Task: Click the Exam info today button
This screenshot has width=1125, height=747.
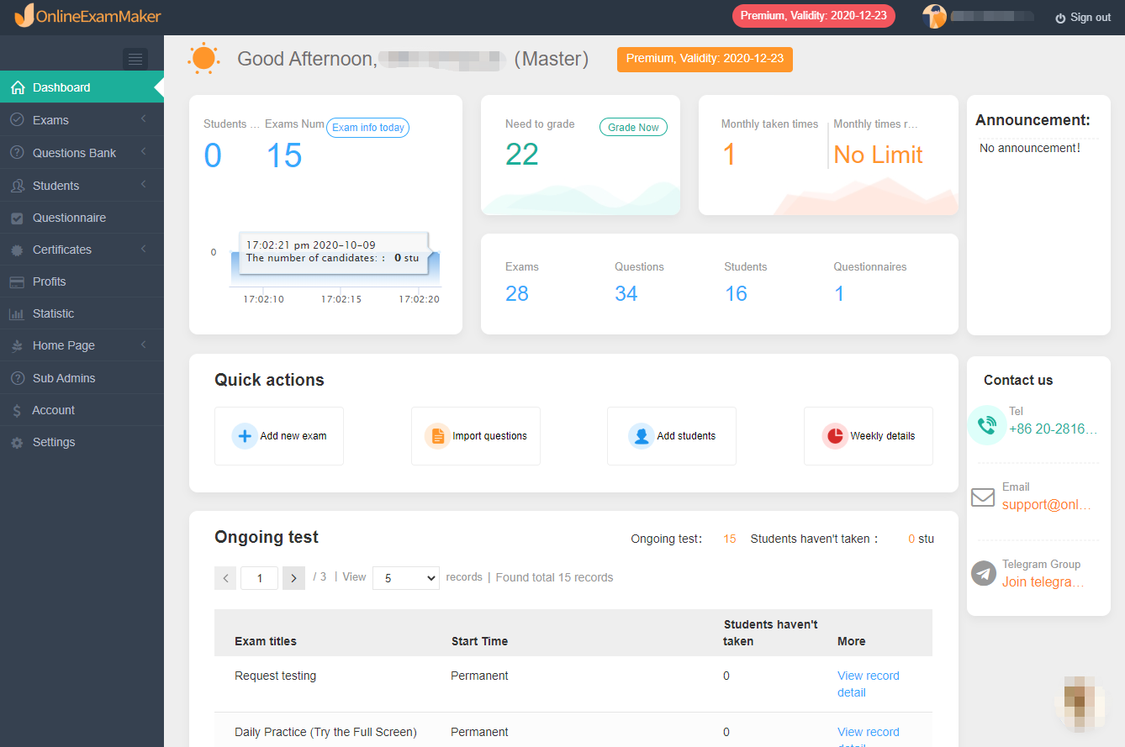Action: point(368,128)
